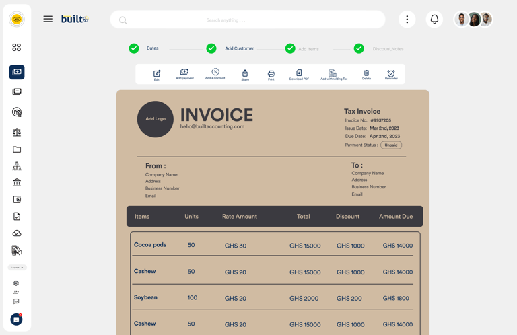Viewport: 517px width, 335px height.
Task: Click the due date Apr 2nd, 2023
Action: pos(384,136)
